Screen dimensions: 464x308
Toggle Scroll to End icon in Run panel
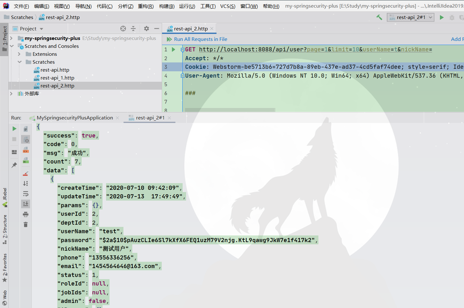26,204
